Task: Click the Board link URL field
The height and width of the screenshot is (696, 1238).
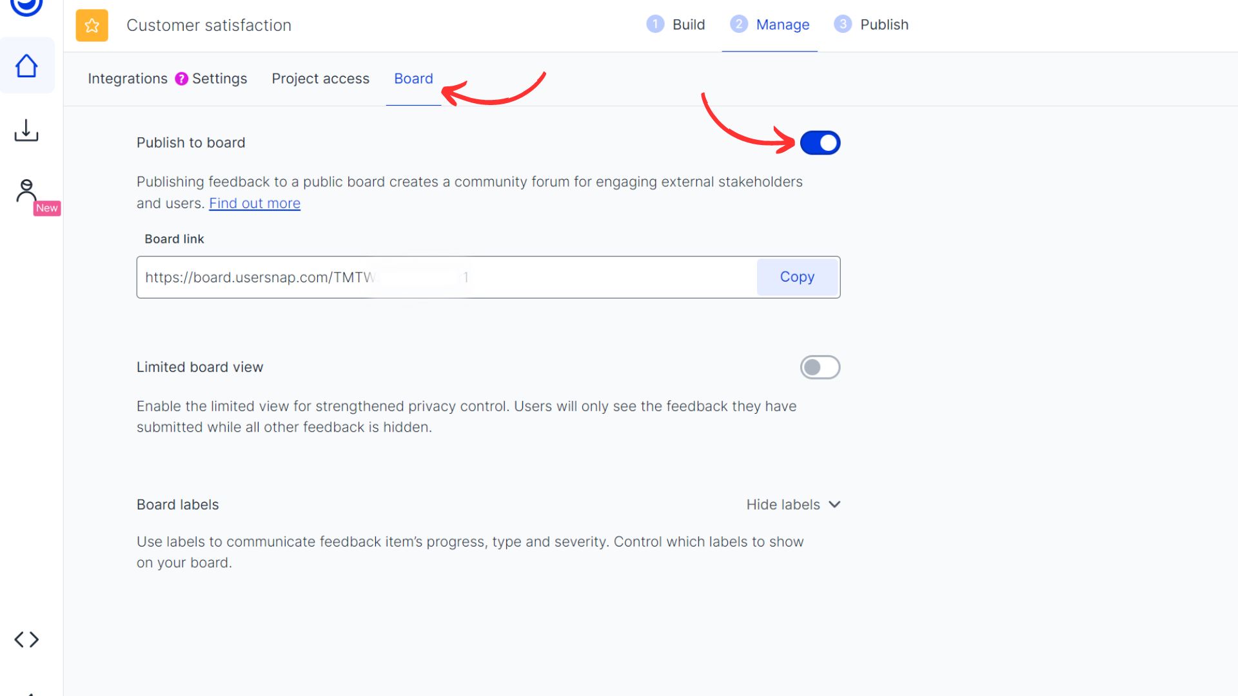Action: [445, 277]
